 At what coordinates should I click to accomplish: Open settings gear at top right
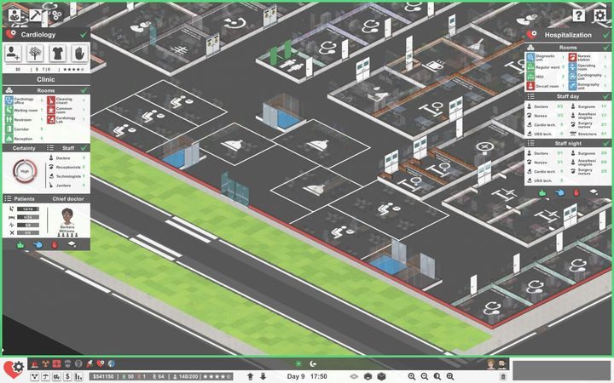pyautogui.click(x=600, y=15)
